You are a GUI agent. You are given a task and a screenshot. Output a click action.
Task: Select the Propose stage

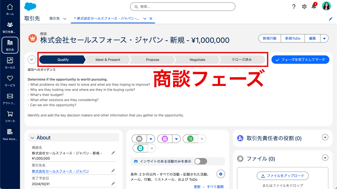[153, 60]
